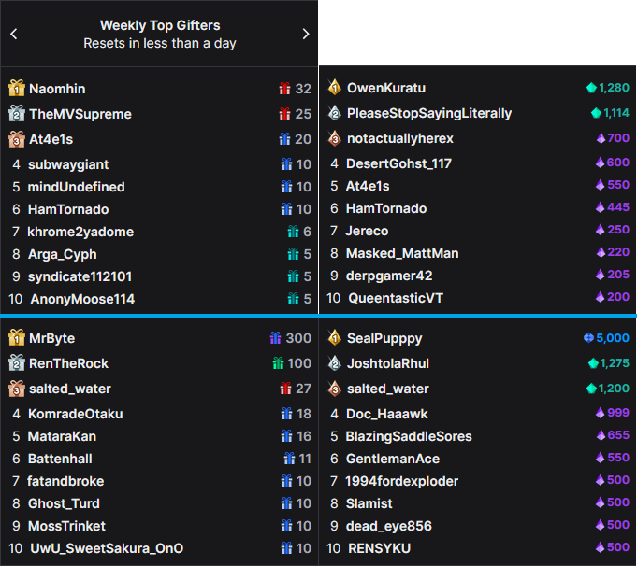
Task: Click the Masked_MattMan username
Action: tap(402, 253)
